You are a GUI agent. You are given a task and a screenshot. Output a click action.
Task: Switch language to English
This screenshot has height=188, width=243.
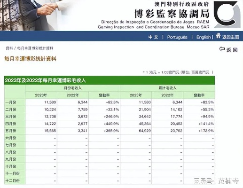tap(204, 37)
